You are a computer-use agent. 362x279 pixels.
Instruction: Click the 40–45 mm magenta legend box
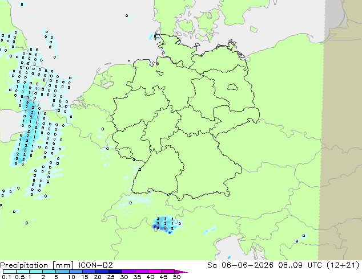[155, 272]
